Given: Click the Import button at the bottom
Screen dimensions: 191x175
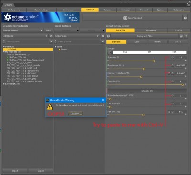Looking at the screenshot, I should tap(15, 171).
